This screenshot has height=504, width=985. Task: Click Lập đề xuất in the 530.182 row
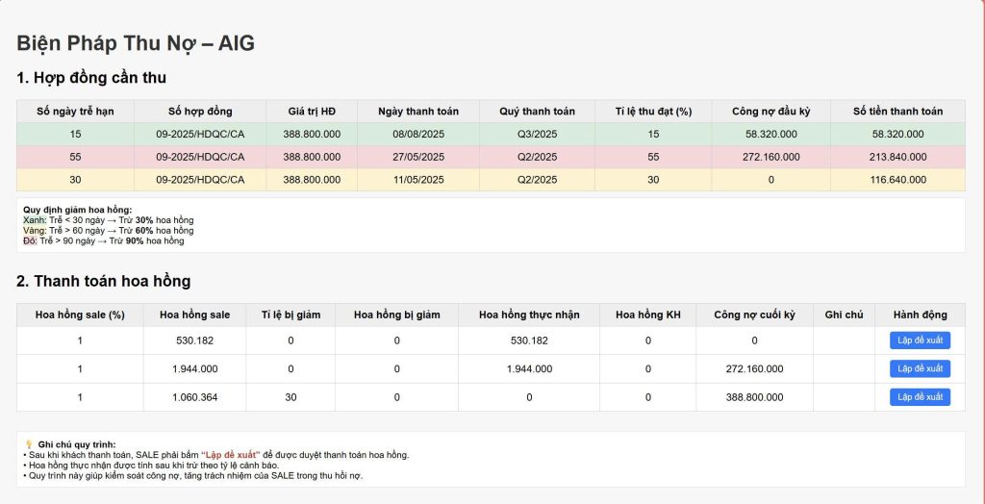click(920, 340)
